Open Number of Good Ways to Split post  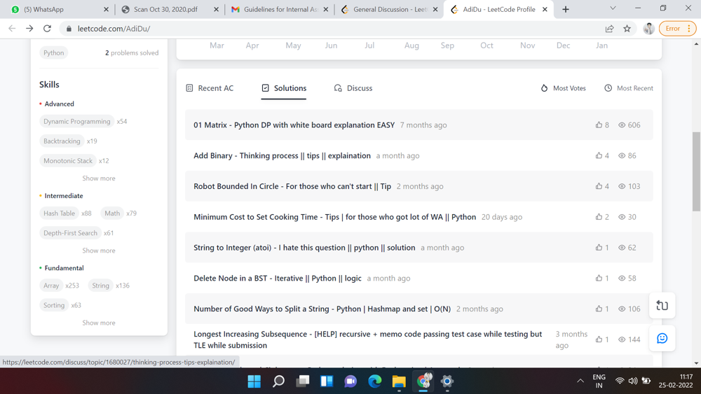322,309
